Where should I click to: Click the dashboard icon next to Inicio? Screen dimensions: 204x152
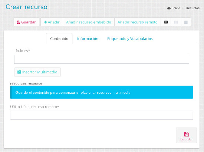click(169, 8)
